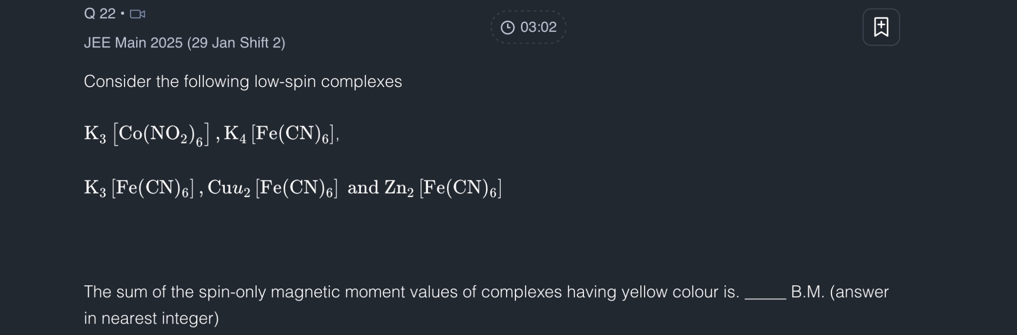Click the K3[Fe(CN)6] formula
The height and width of the screenshot is (335, 1017).
[x=139, y=188]
